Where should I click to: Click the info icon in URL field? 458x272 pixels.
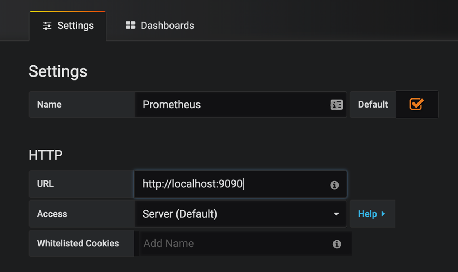coord(334,185)
